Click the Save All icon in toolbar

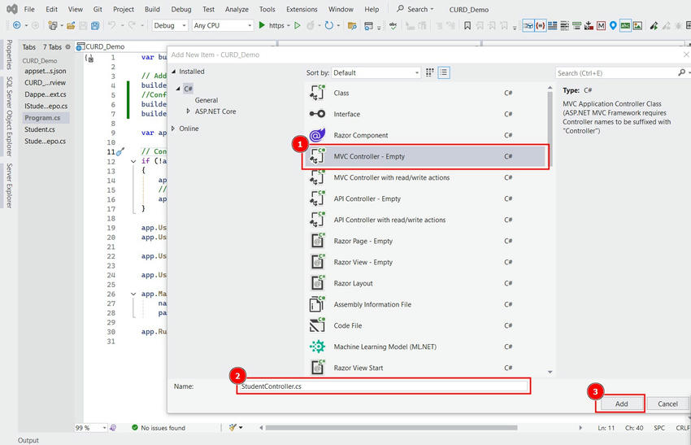(x=95, y=25)
